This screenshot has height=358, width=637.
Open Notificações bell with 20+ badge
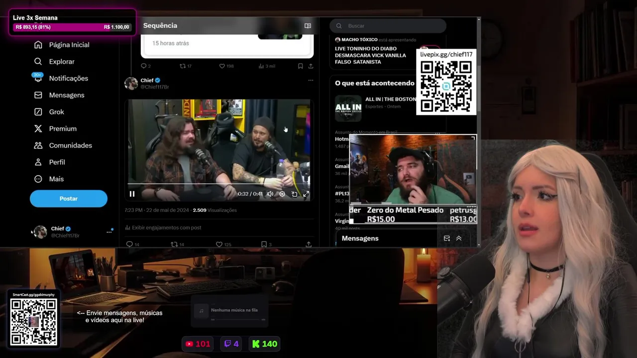tap(38, 78)
